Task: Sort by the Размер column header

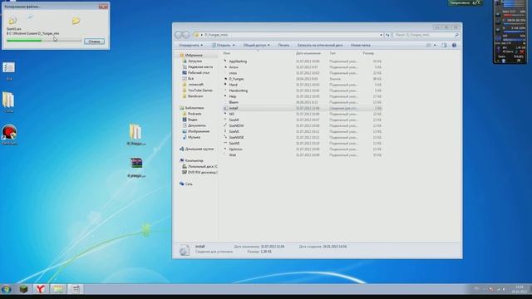Action: pyautogui.click(x=368, y=53)
